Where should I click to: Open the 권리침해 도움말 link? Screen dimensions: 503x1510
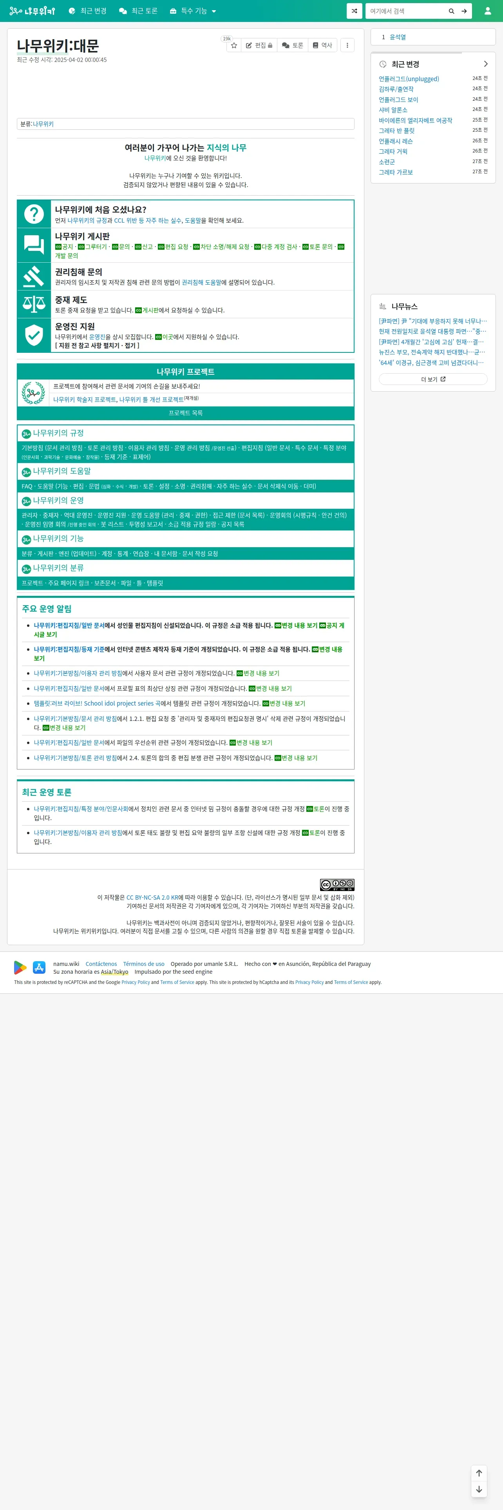[201, 283]
